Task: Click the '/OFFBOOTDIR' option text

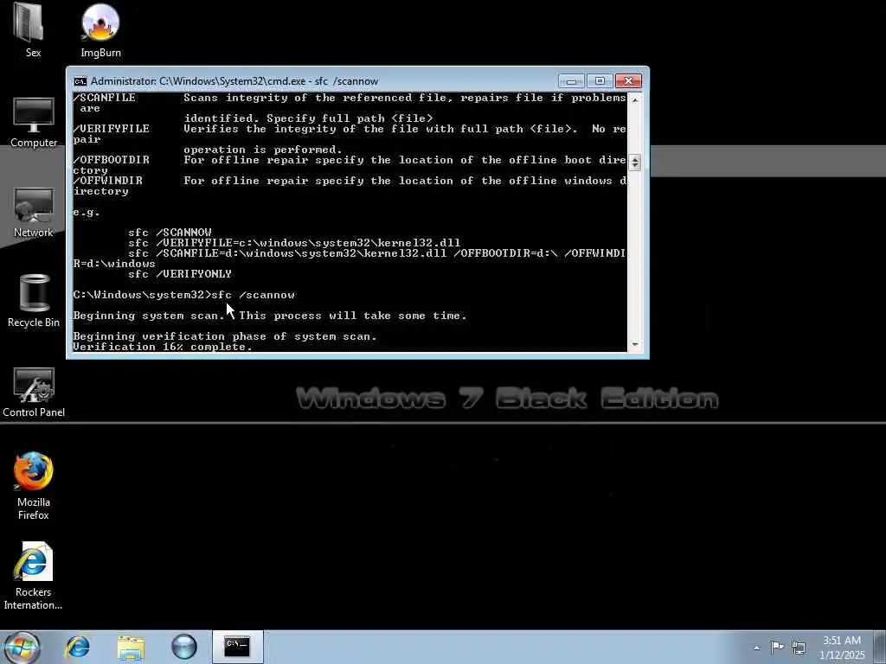Action: point(112,160)
